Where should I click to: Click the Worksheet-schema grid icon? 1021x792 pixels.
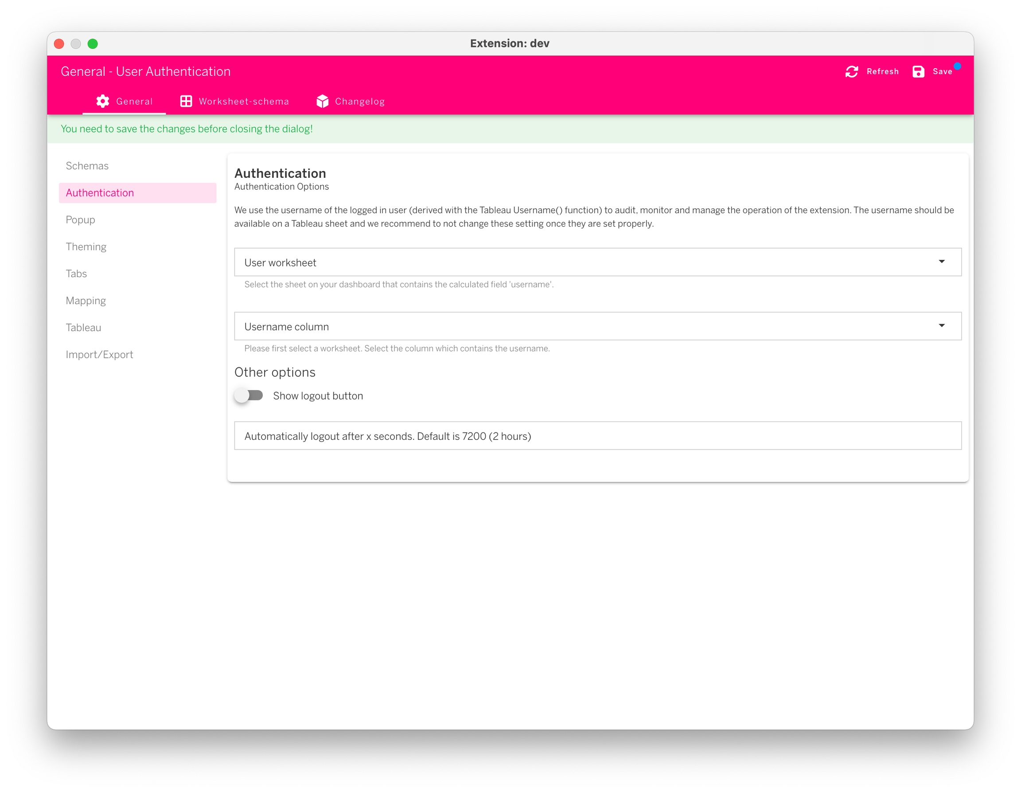[x=186, y=101]
